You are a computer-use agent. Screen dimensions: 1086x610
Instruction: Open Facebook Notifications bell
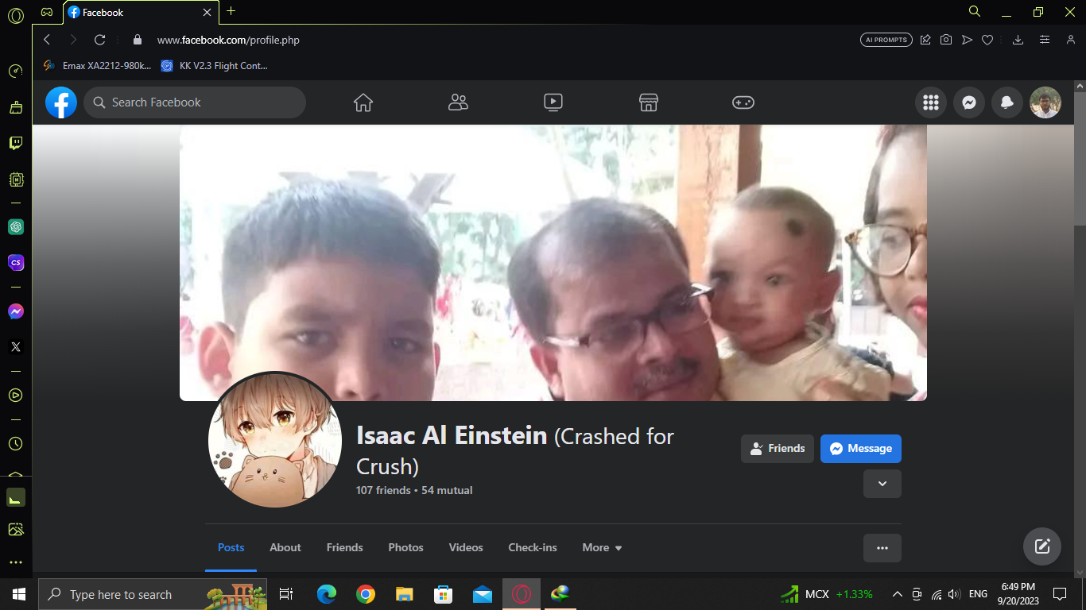point(1007,102)
